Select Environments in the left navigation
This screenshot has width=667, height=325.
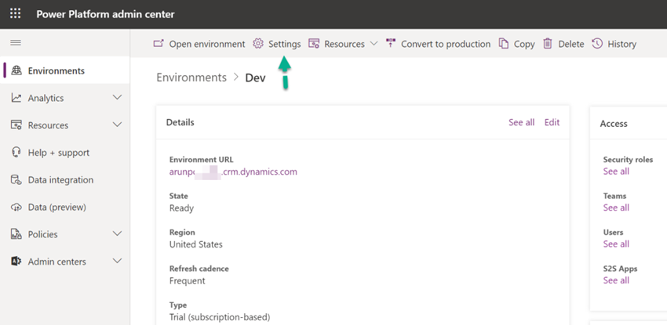tap(65, 70)
